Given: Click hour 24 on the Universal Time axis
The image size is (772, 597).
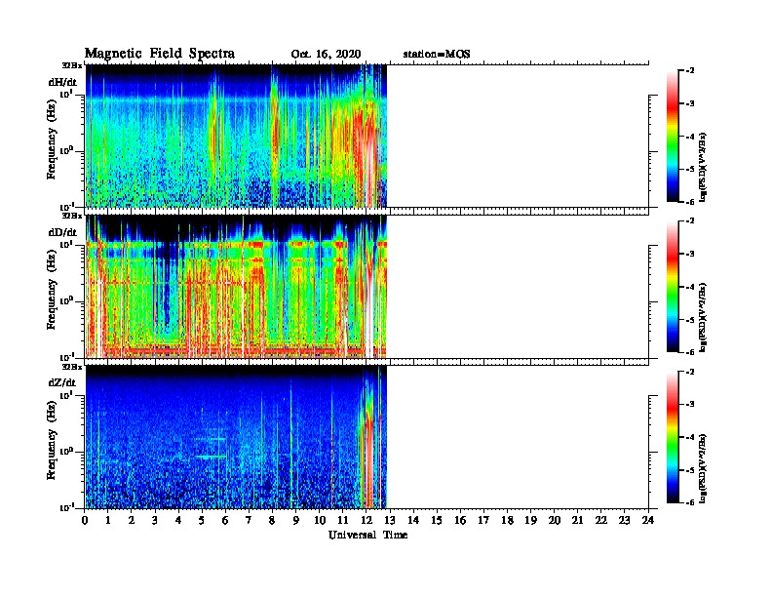Looking at the screenshot, I should pyautogui.click(x=648, y=521).
